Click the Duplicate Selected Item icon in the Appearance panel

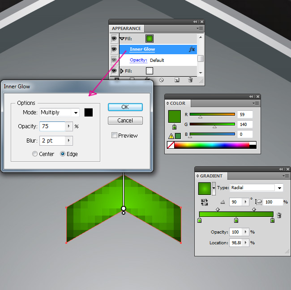pos(177,80)
